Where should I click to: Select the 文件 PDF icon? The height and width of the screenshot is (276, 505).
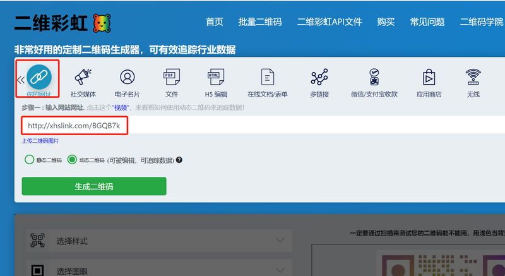(172, 77)
